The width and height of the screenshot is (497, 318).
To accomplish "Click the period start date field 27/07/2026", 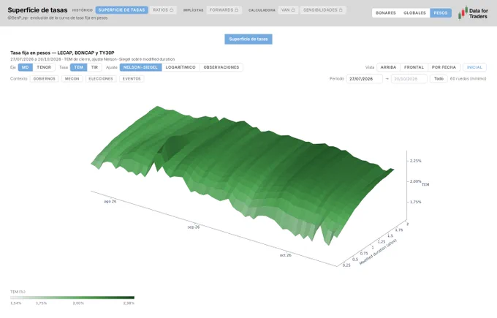I will (364, 79).
